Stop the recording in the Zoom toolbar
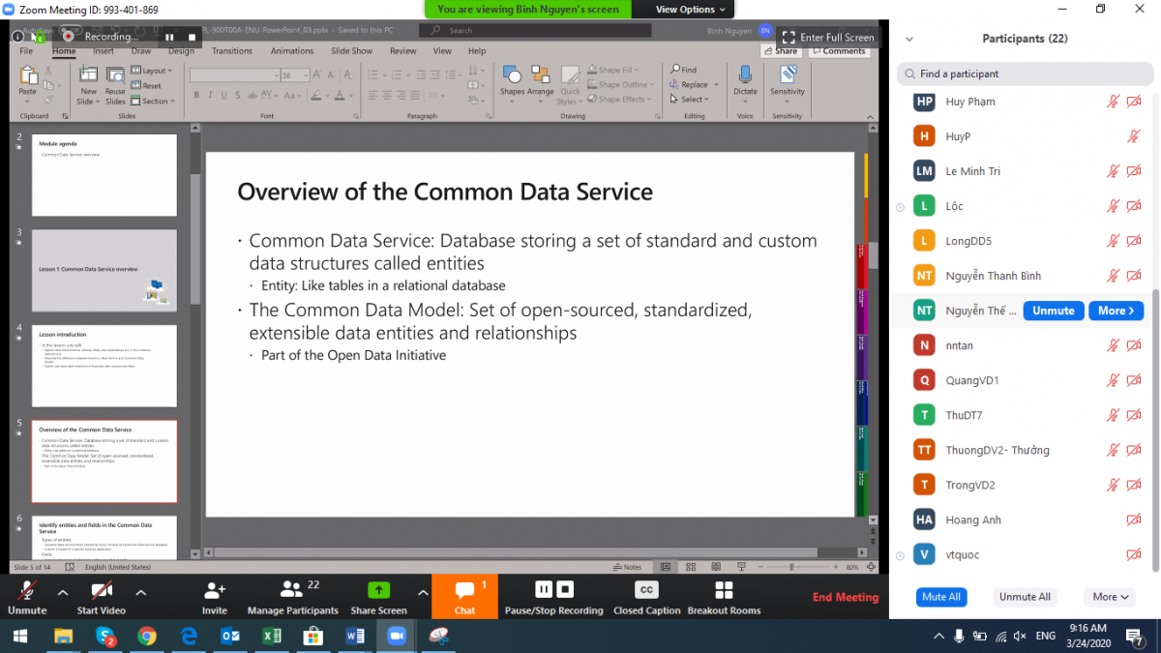Image resolution: width=1161 pixels, height=653 pixels. [x=566, y=589]
